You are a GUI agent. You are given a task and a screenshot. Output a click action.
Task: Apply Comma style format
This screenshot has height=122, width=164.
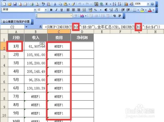tap(101, 10)
